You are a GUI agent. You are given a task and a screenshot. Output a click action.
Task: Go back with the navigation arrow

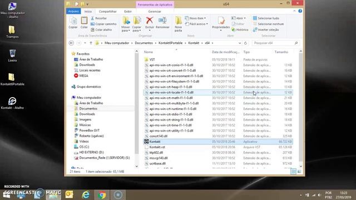point(71,43)
